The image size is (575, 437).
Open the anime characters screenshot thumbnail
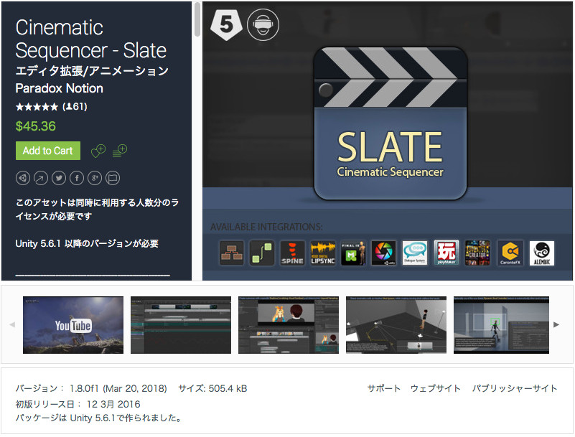point(289,325)
